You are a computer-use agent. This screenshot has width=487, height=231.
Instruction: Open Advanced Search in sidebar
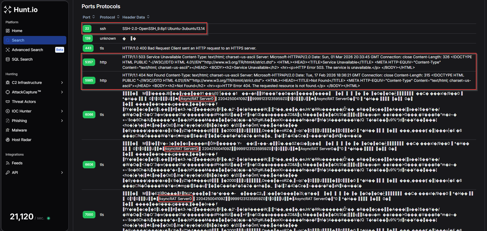click(27, 50)
